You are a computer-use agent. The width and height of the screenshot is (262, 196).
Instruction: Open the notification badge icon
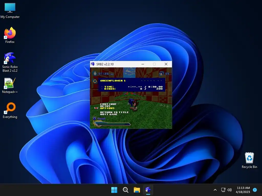click(x=255, y=190)
